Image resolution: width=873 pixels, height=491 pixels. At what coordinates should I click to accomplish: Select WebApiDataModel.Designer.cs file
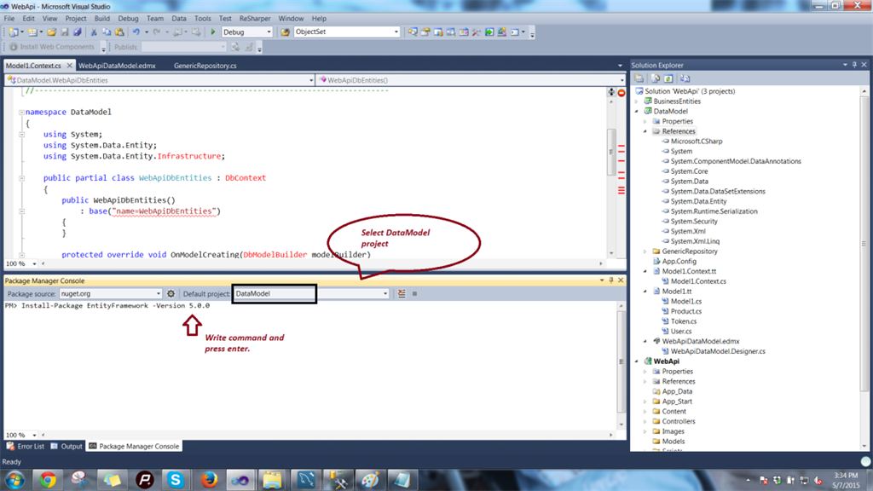point(718,352)
